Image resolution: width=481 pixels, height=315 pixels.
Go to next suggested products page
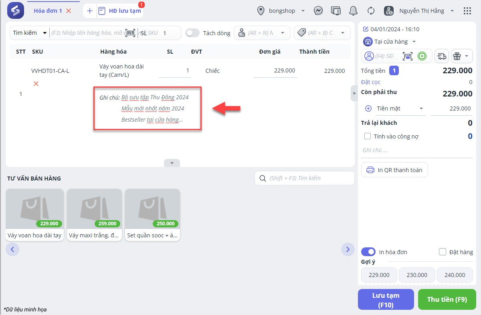348,249
